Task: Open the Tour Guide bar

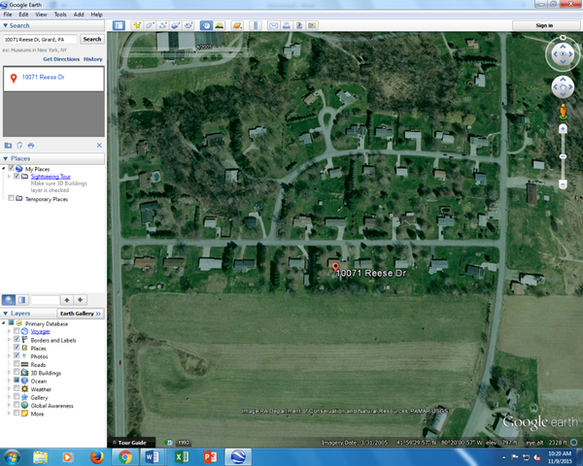Action: (x=131, y=443)
